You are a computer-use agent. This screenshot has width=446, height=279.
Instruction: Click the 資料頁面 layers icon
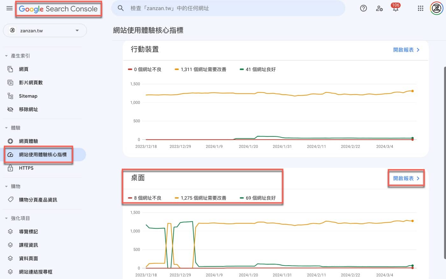[x=10, y=258]
